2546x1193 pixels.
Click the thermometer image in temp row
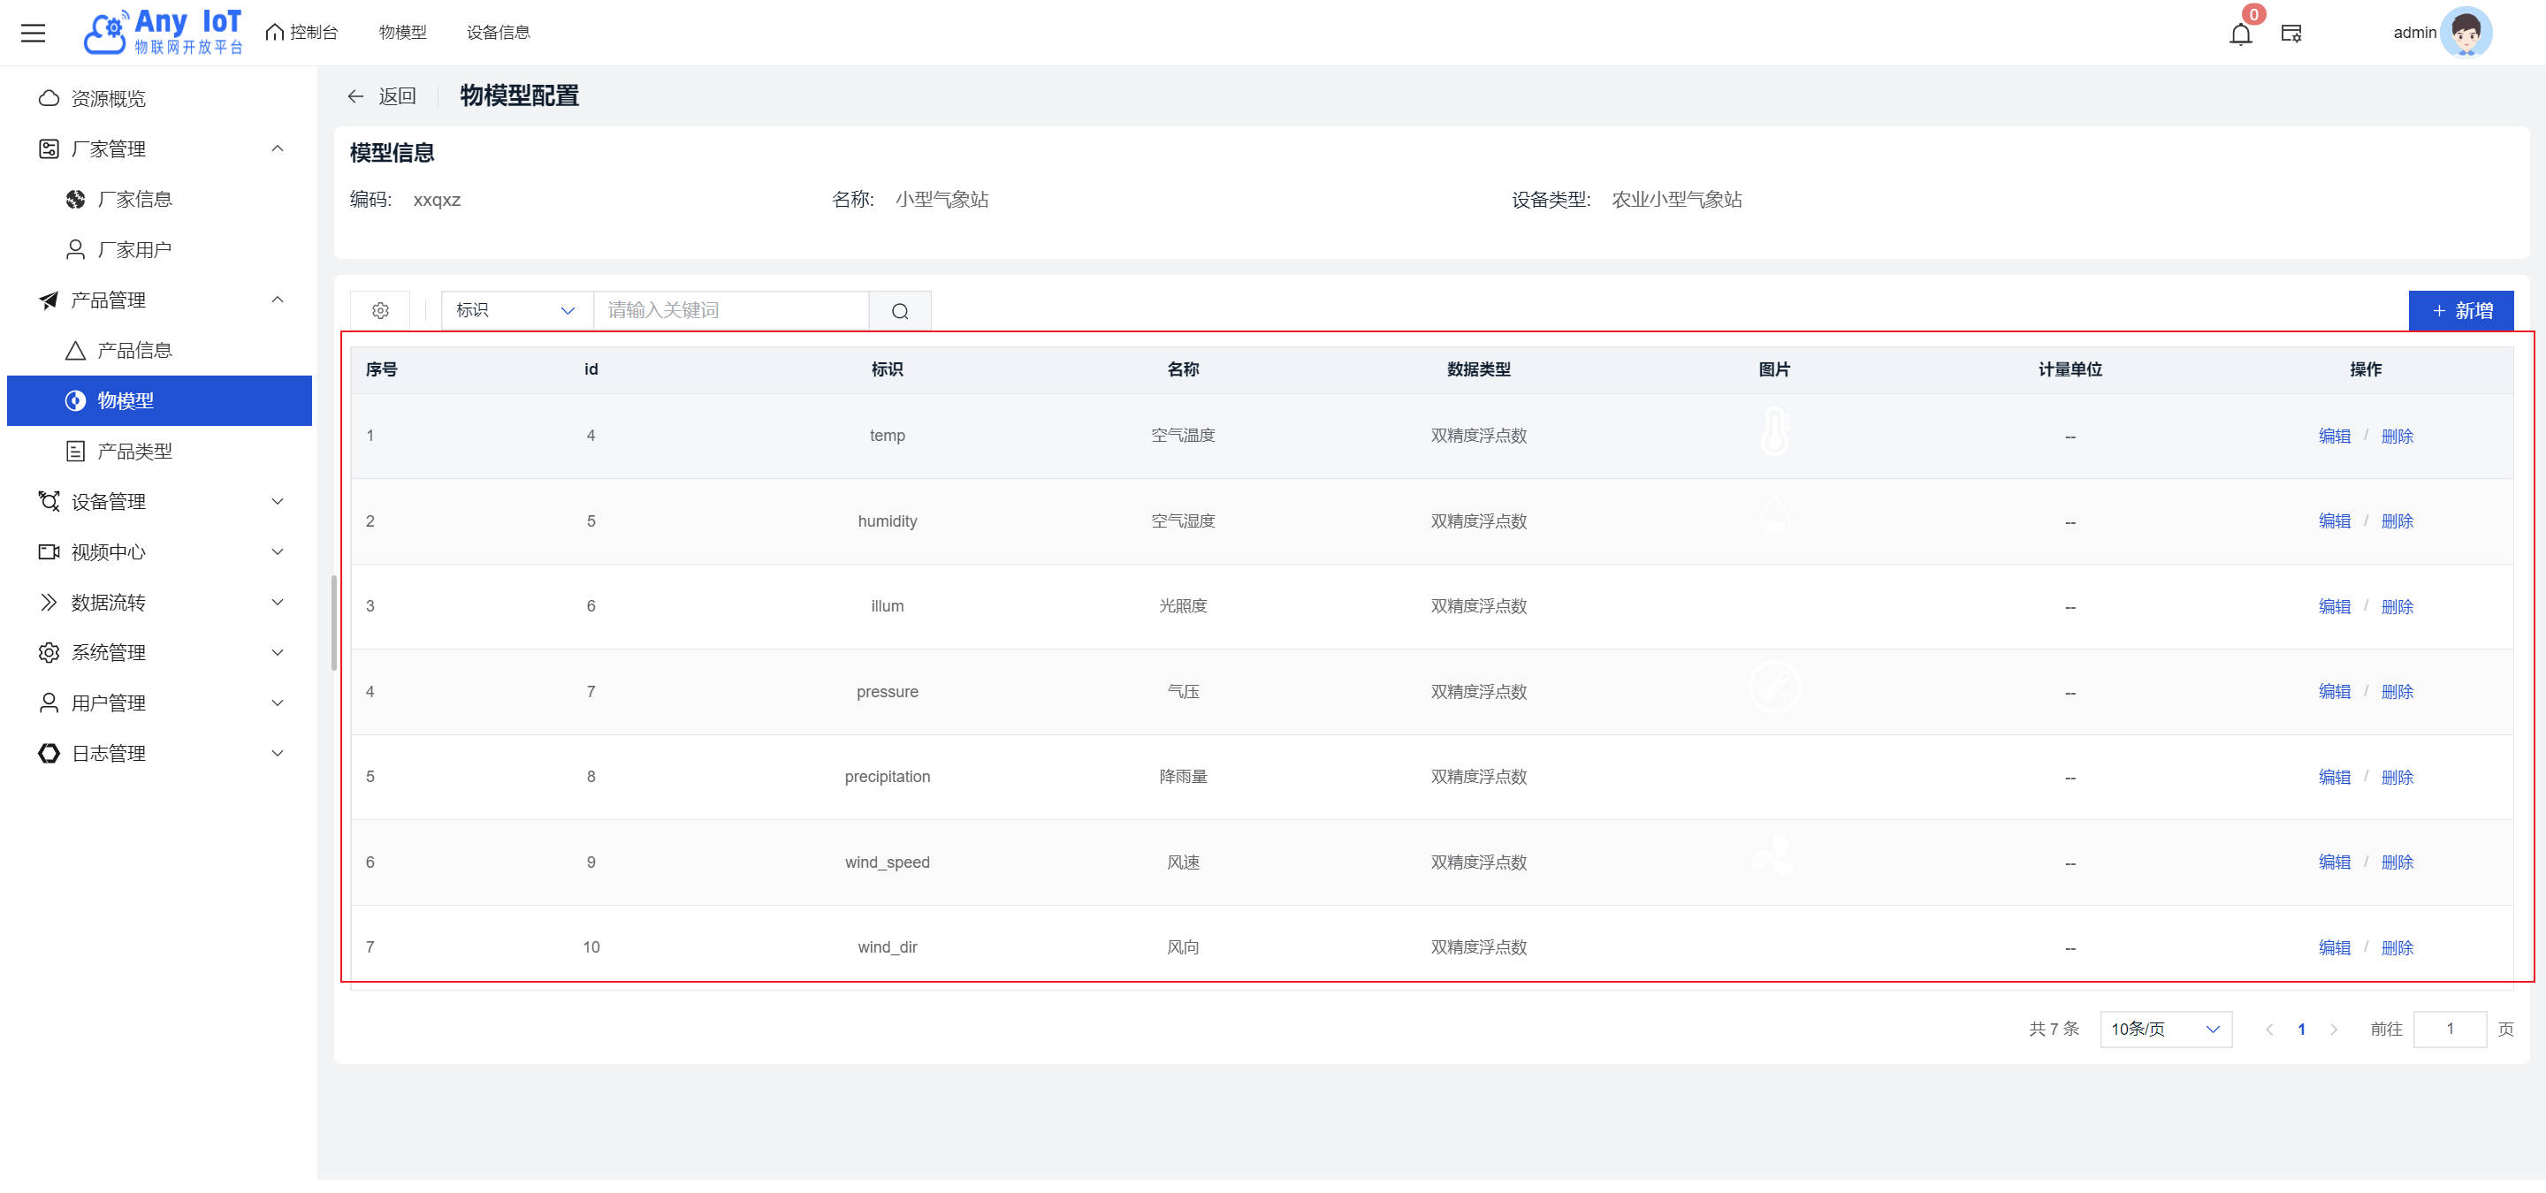1774,432
